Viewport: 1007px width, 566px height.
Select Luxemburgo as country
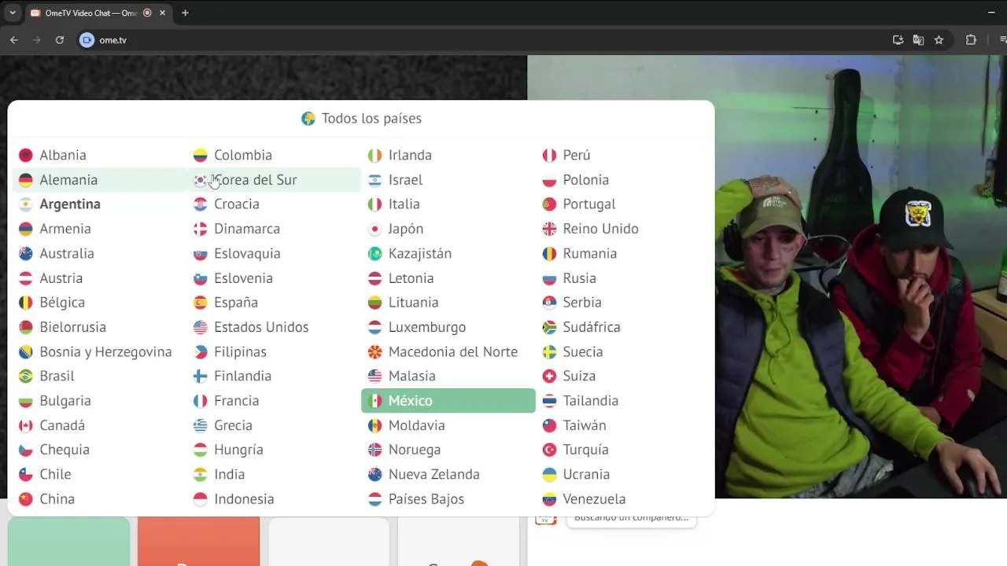[448, 327]
